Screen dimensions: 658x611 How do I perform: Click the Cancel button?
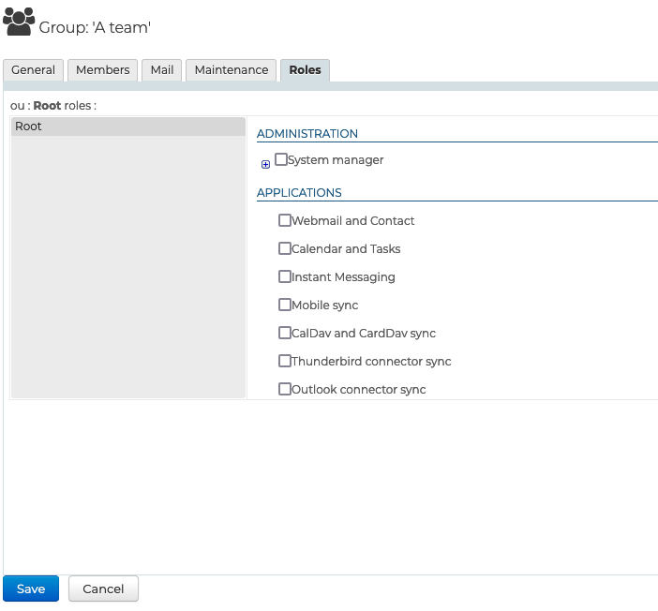pyautogui.click(x=103, y=589)
